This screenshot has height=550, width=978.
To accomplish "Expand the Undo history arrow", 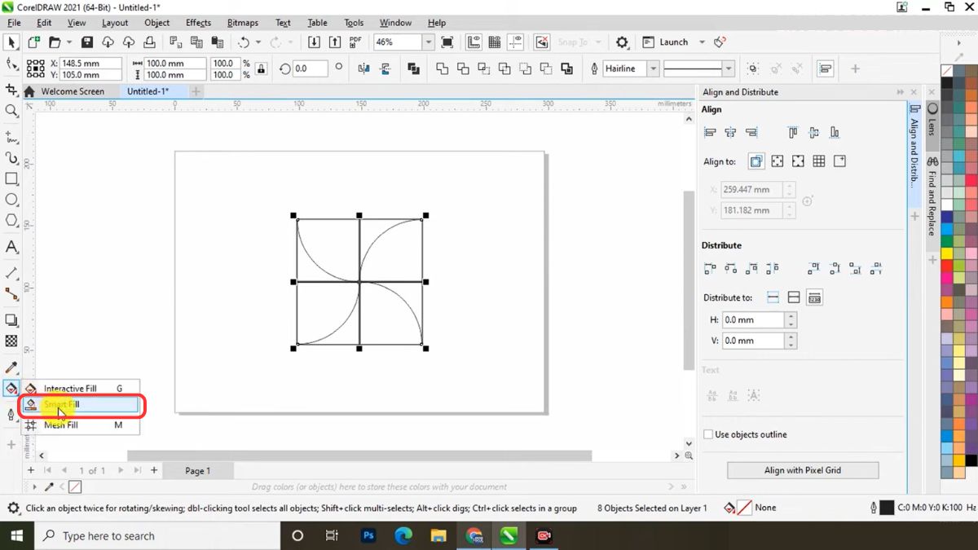I will tap(258, 42).
